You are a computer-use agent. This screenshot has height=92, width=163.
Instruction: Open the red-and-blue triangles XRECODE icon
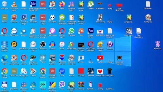(x=62, y=58)
